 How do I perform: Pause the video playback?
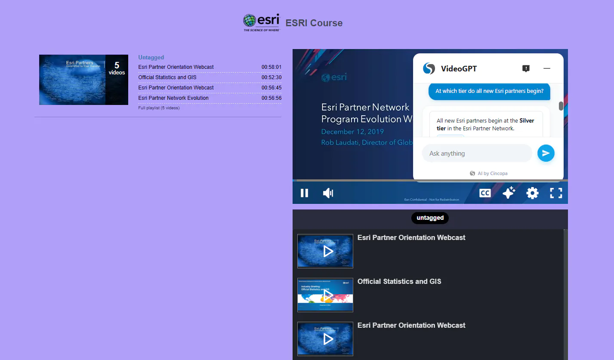pos(304,193)
